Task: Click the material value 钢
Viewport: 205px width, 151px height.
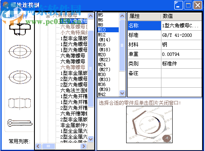Action: [181, 45]
